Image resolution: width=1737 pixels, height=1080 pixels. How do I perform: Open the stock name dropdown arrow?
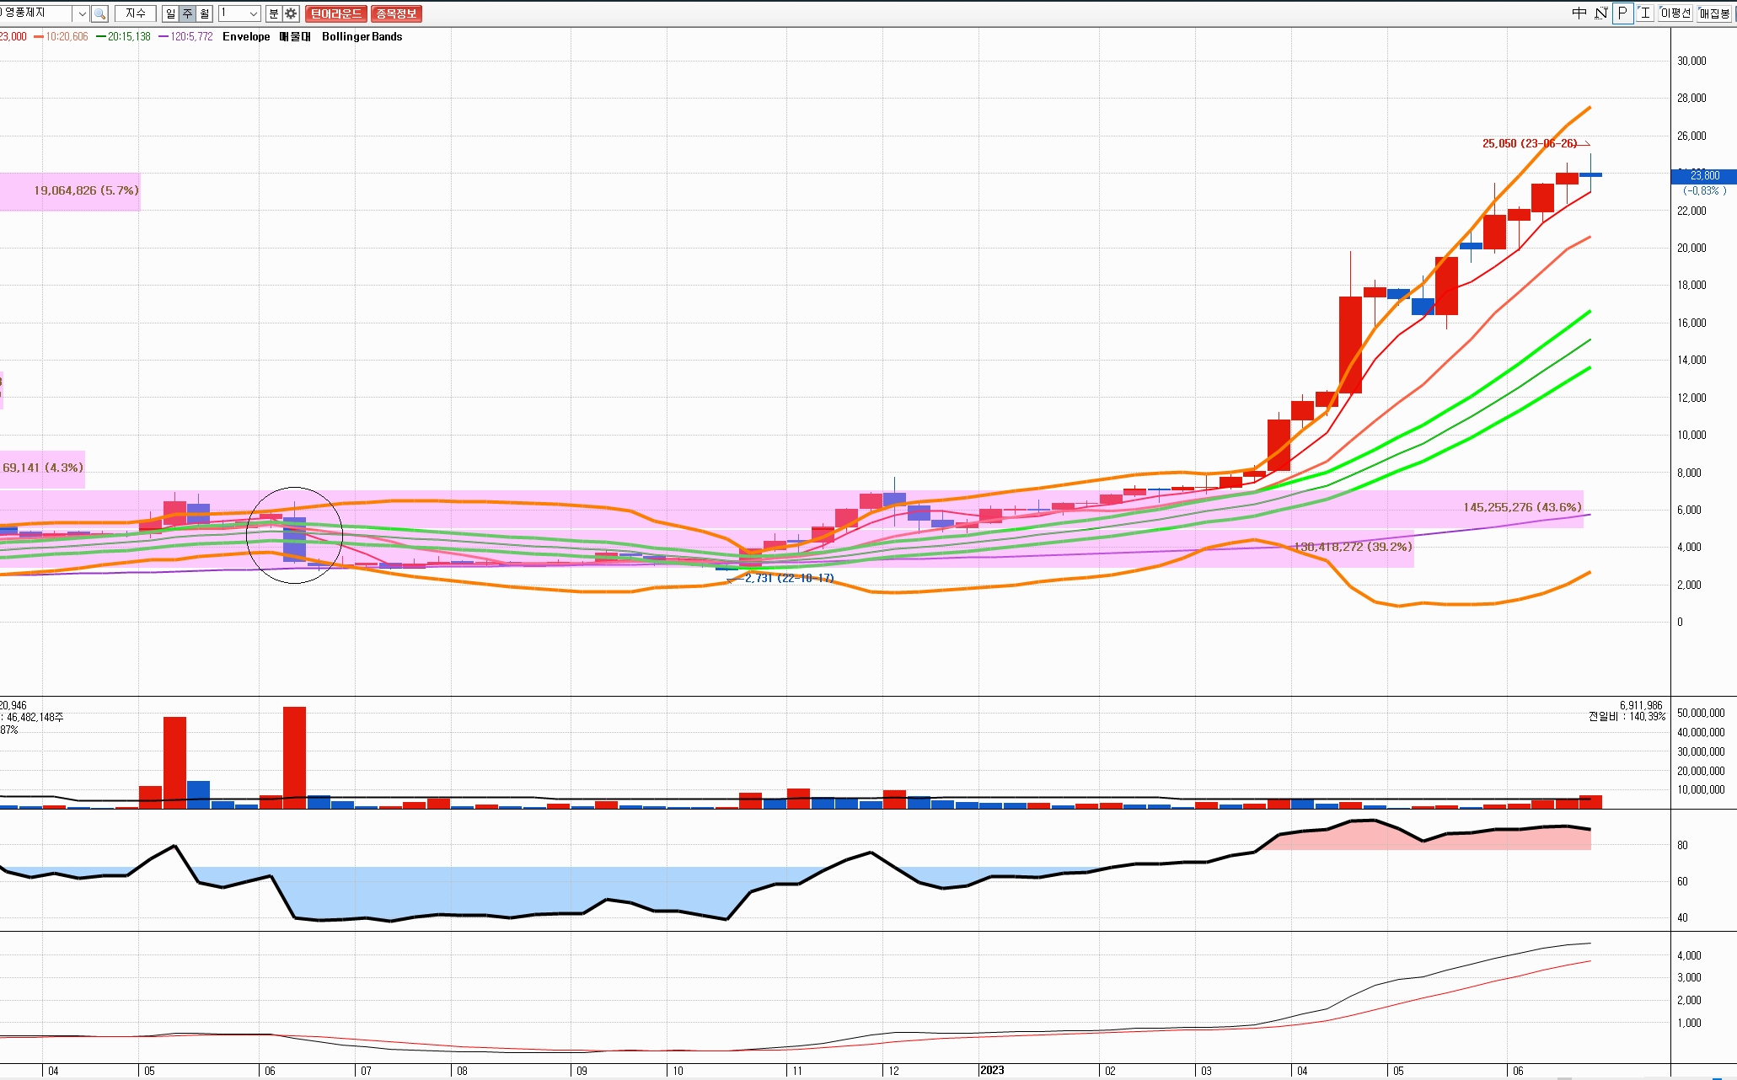[82, 13]
